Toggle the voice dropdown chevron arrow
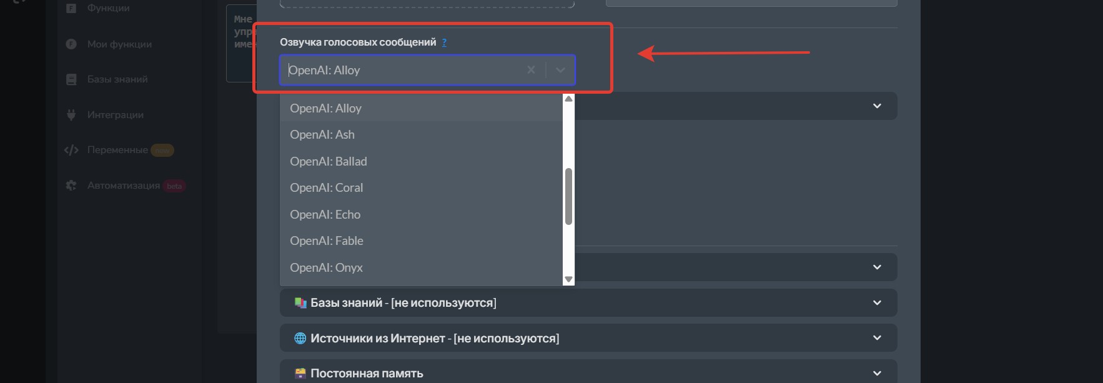Screen dimensions: 1103x383 pyautogui.click(x=560, y=70)
